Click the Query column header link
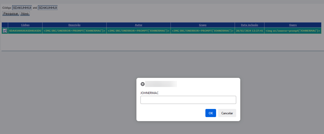Screen dimensions: 324x134 tap(293, 25)
